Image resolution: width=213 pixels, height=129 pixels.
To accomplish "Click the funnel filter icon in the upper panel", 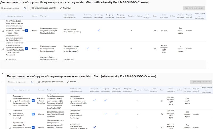I will pyautogui.click(x=61, y=8).
